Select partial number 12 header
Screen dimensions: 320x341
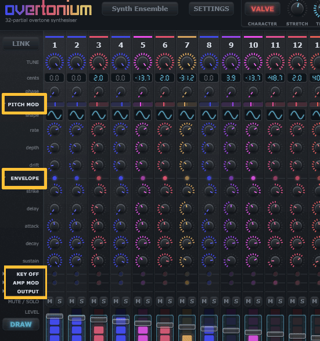pyautogui.click(x=297, y=45)
